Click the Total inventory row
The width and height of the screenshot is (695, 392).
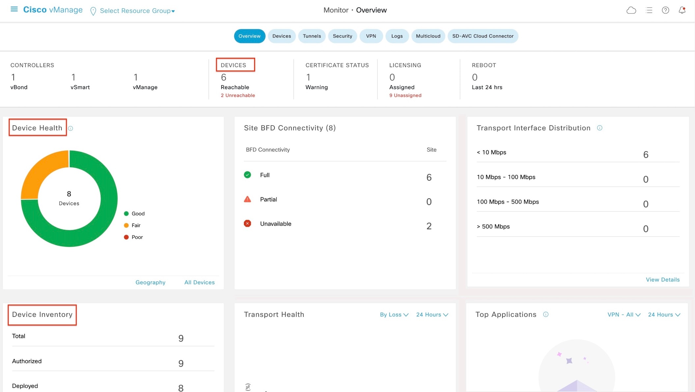113,337
